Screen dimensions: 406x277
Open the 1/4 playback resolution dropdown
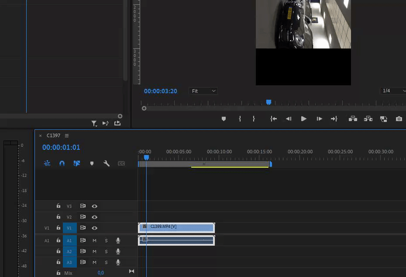(x=392, y=91)
